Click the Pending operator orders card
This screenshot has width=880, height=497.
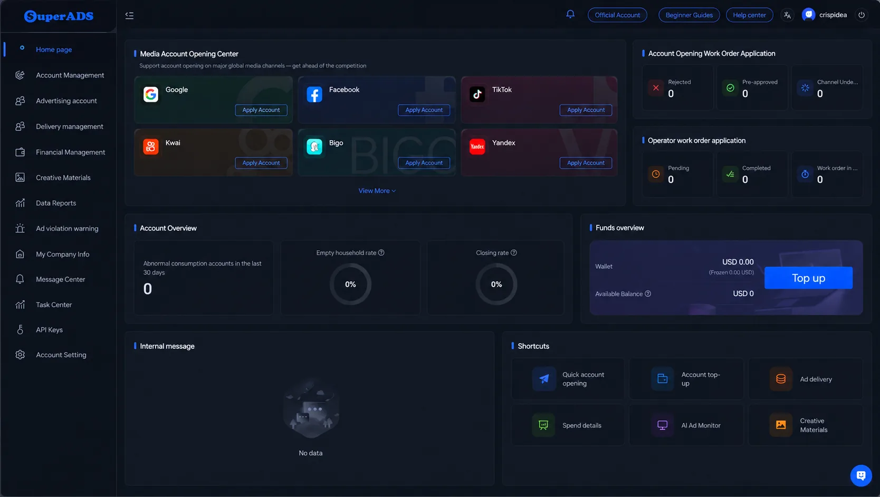[677, 174]
